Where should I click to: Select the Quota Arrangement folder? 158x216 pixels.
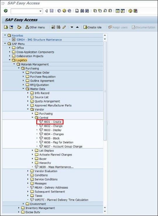[x=47, y=101]
